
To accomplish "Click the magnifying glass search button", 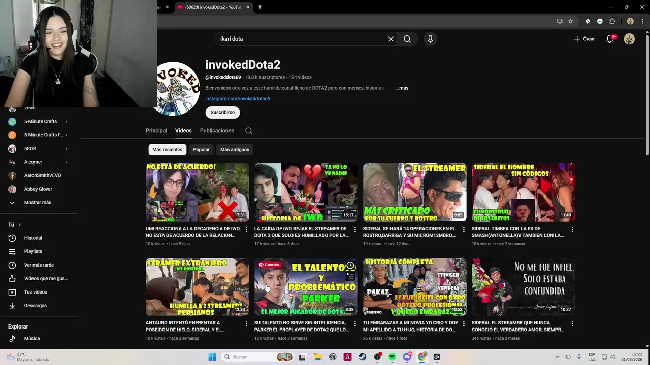I will pyautogui.click(x=407, y=39).
